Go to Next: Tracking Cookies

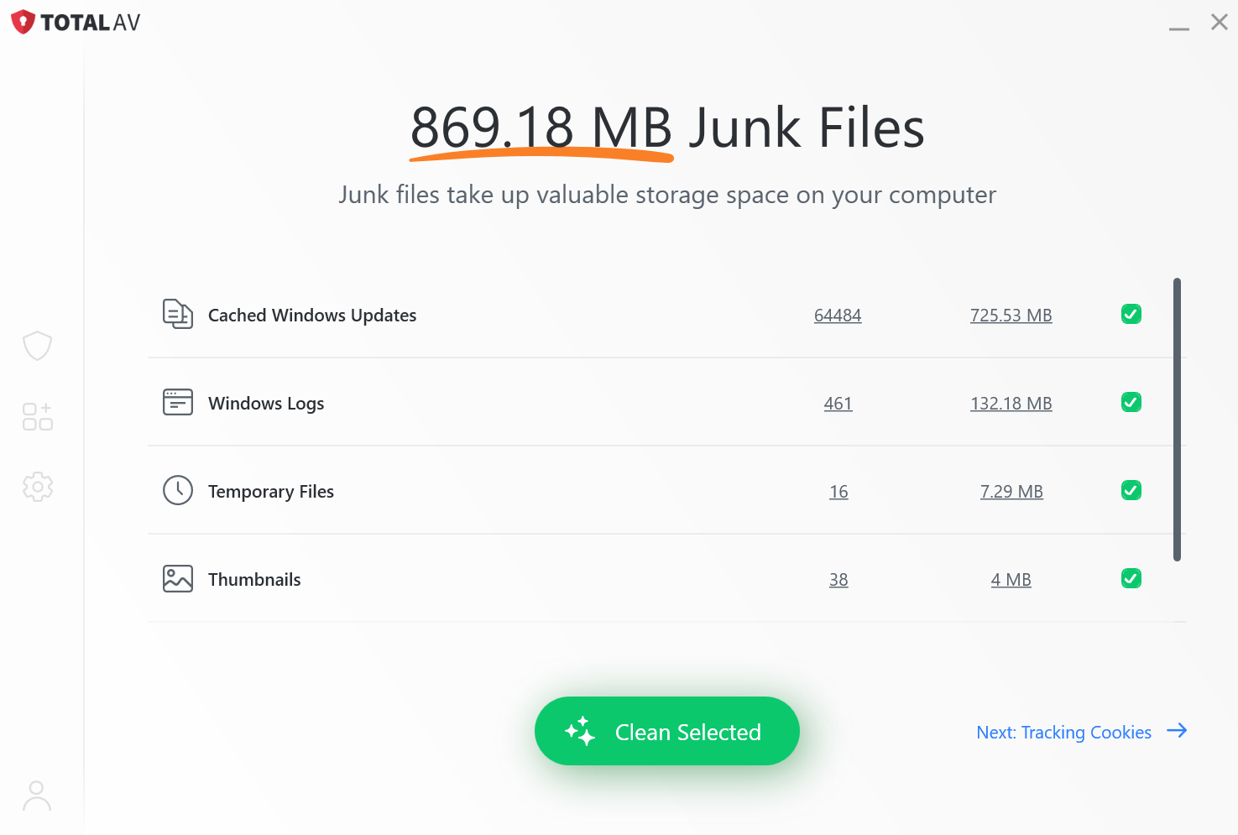[x=1081, y=732]
